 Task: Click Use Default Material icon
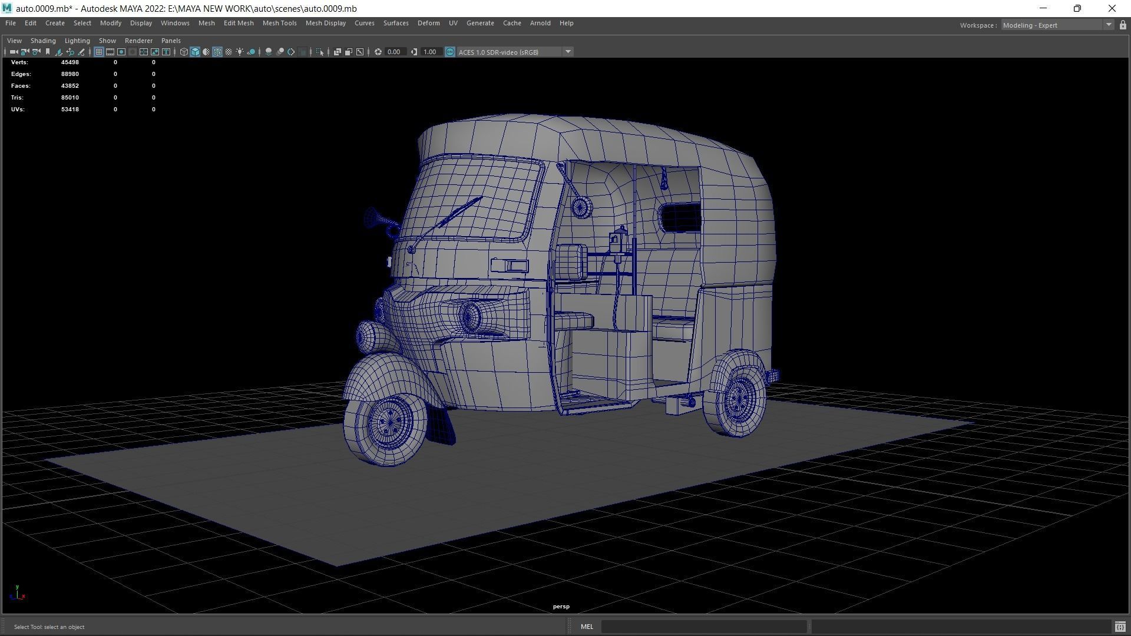[206, 52]
